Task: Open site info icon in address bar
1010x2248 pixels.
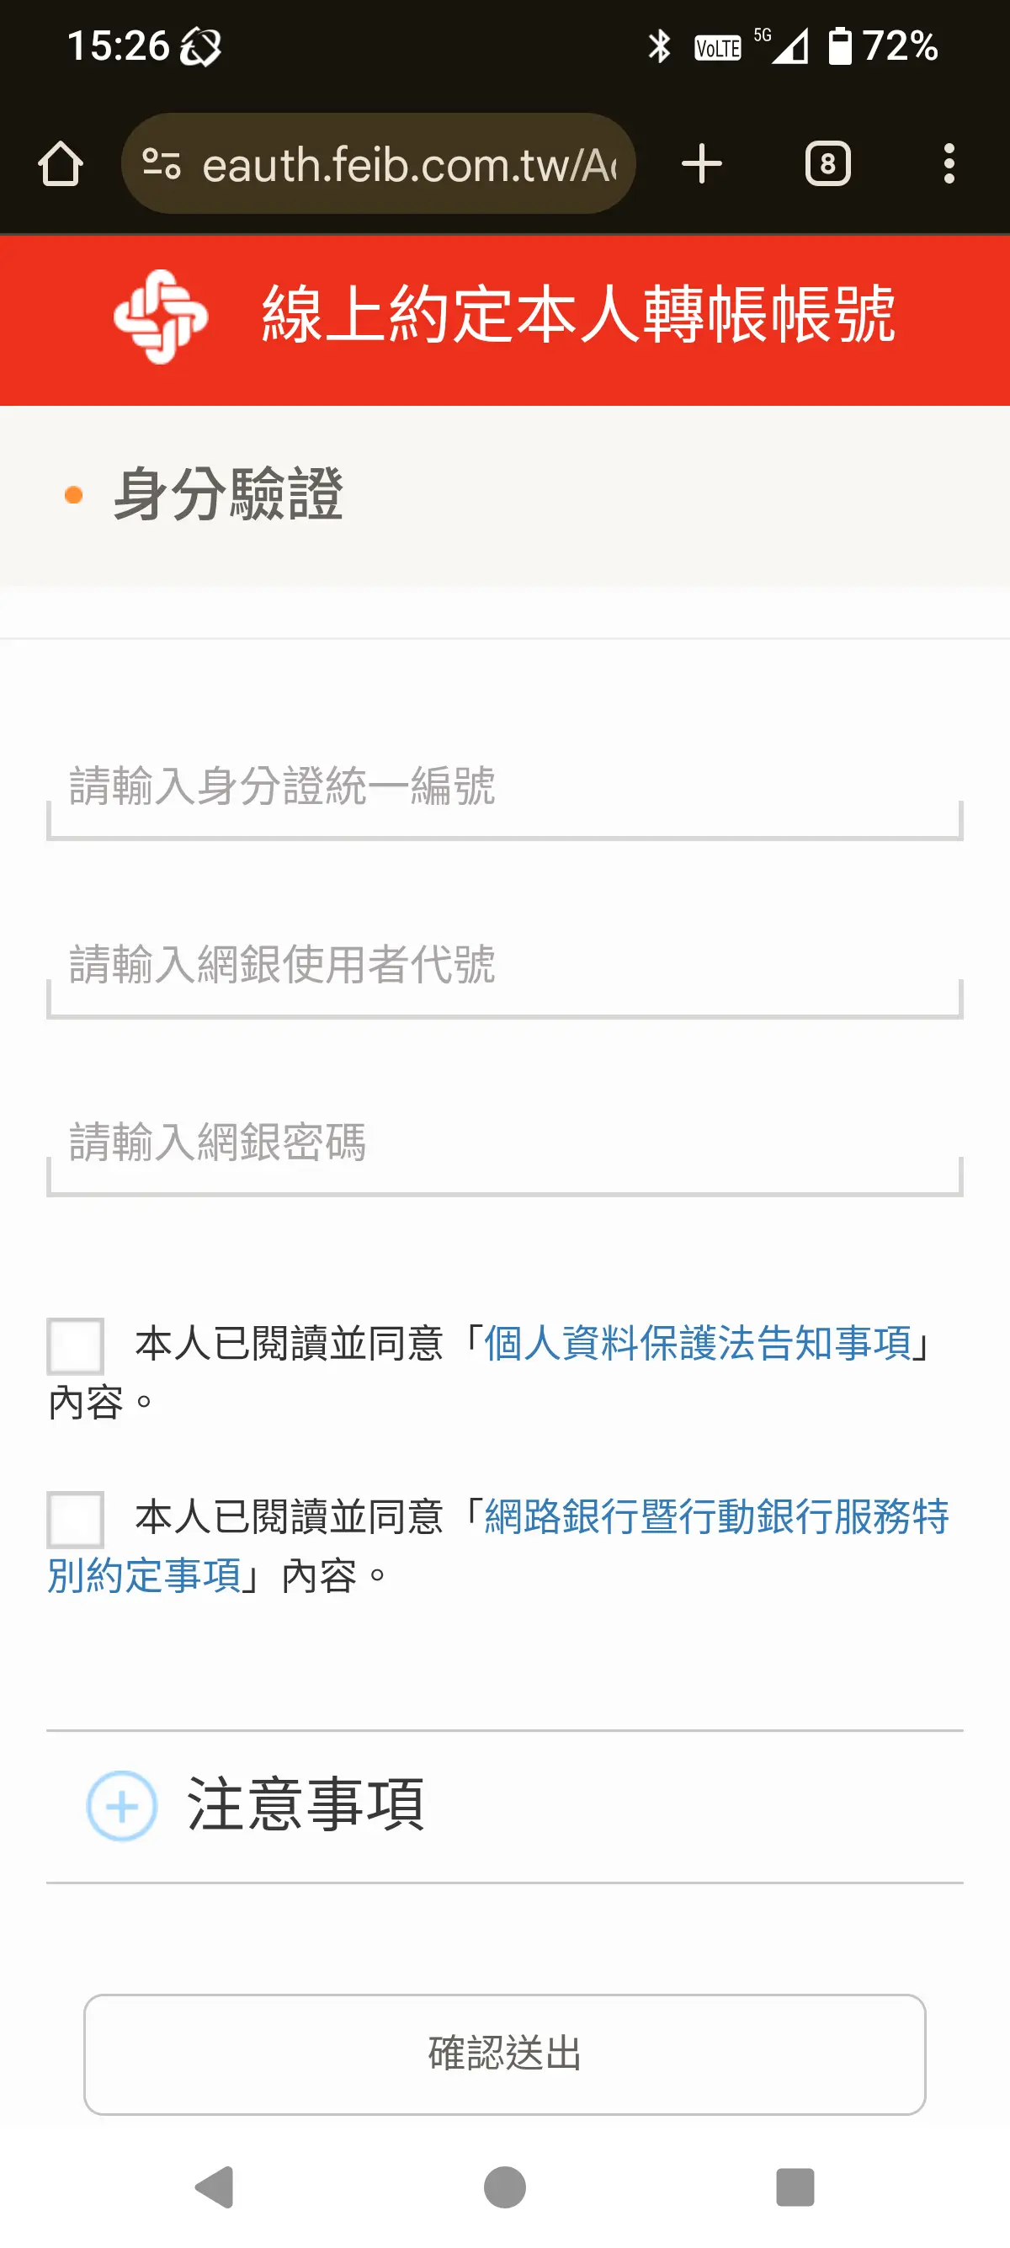Action: [x=162, y=164]
